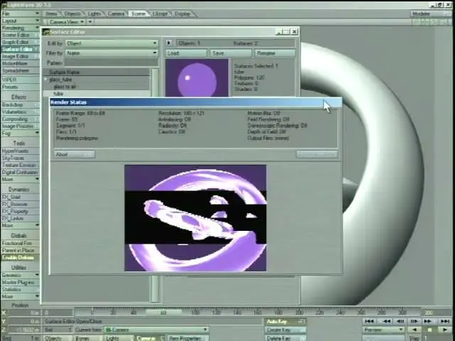Click the FX_Start dynamics button
The image size is (455, 341).
click(x=21, y=197)
